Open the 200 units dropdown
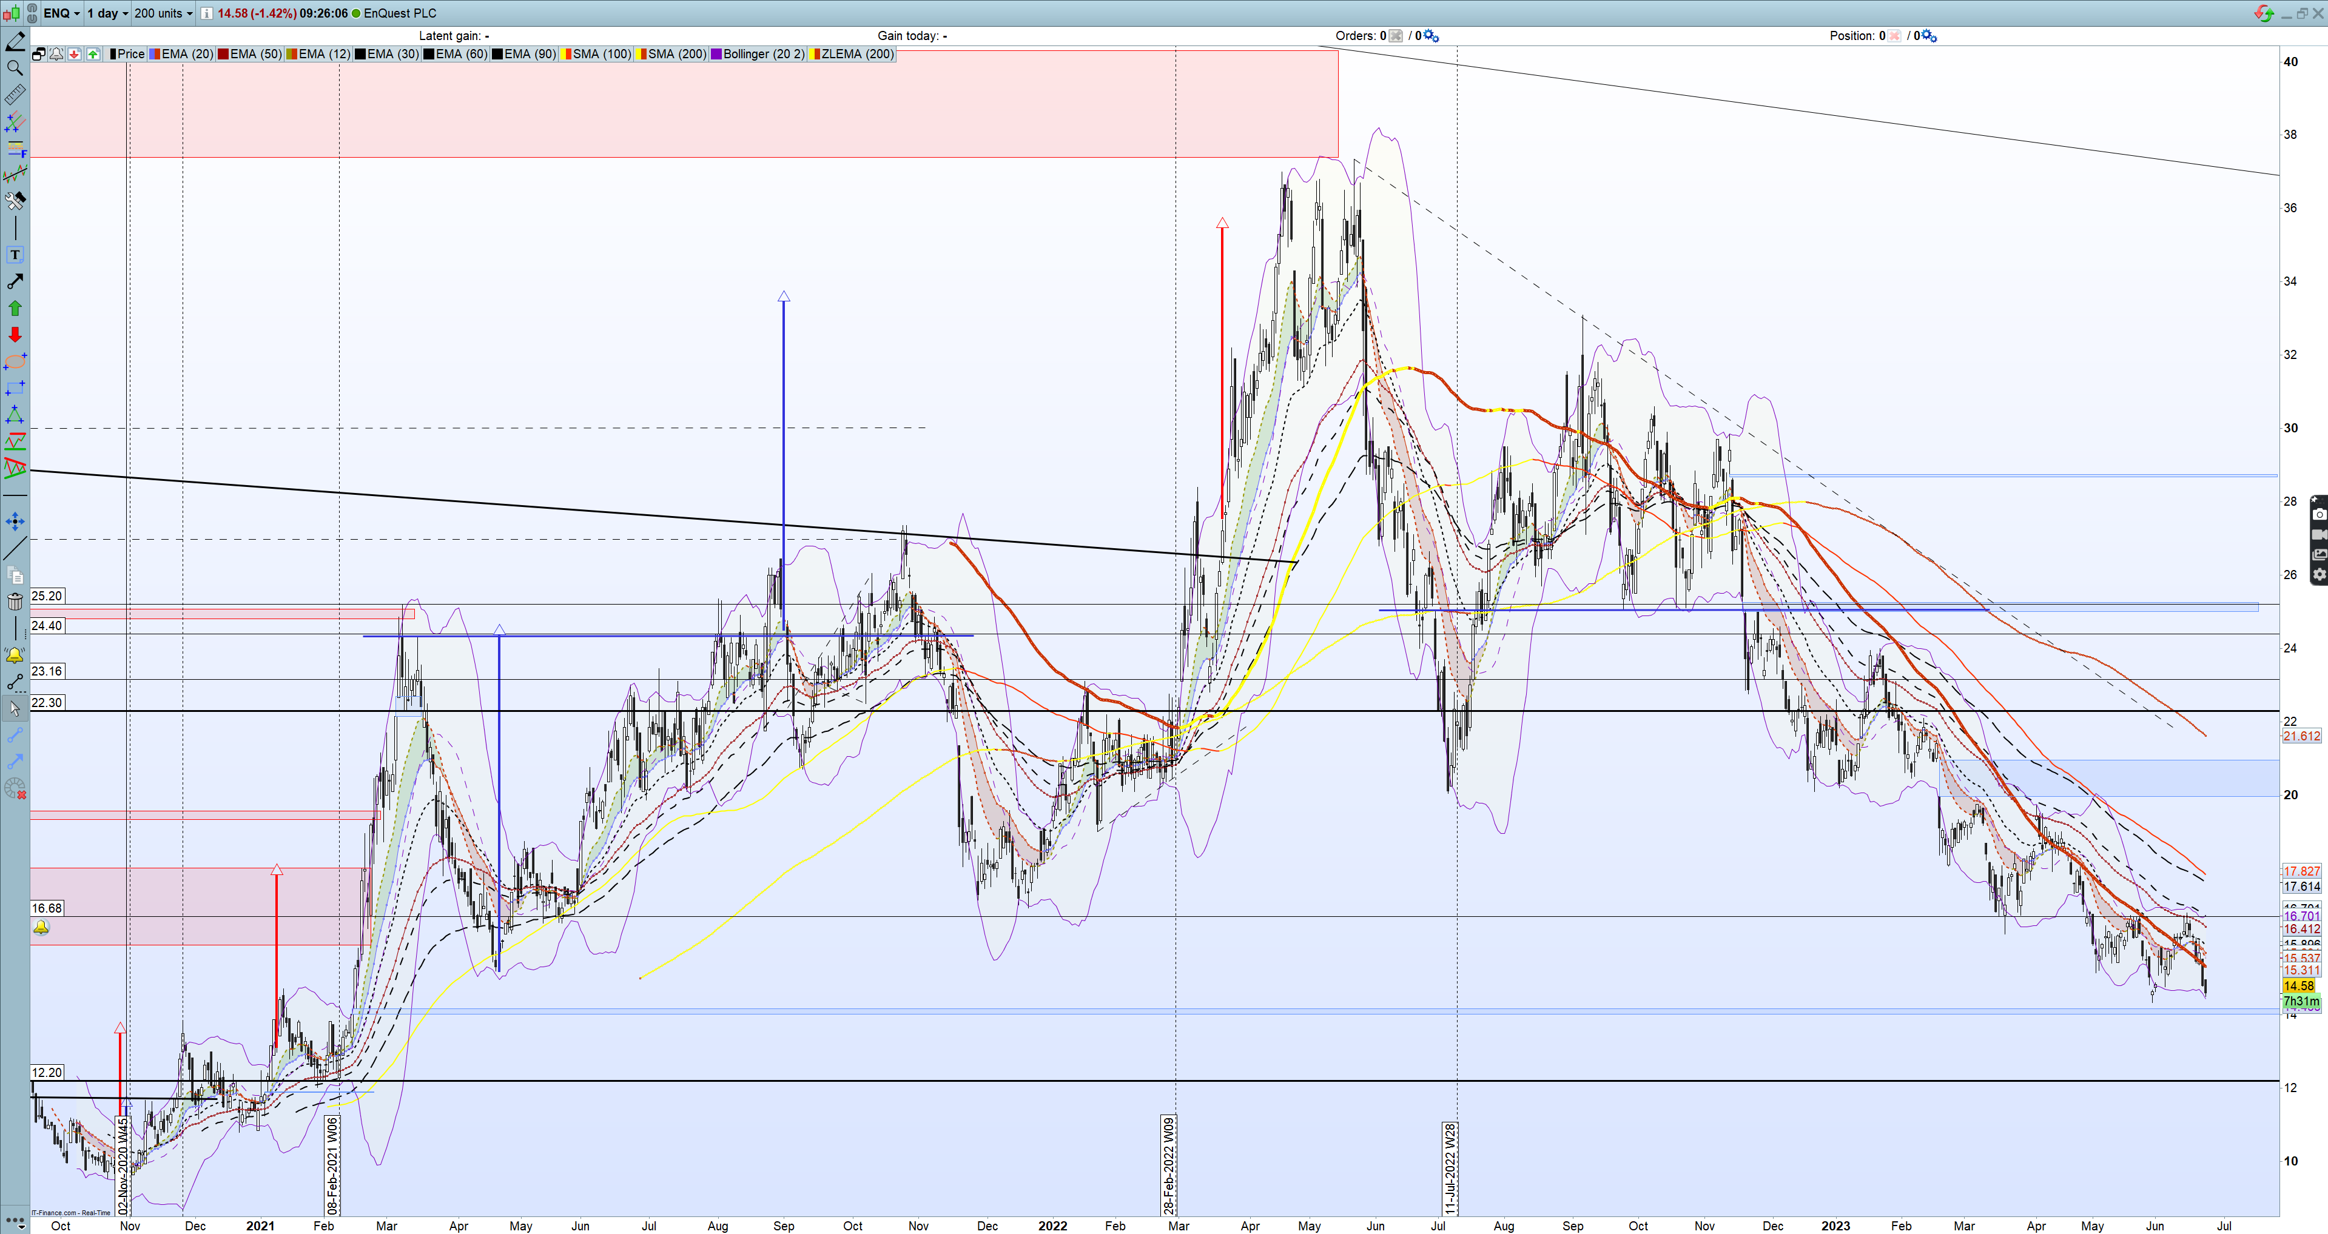 [x=164, y=13]
